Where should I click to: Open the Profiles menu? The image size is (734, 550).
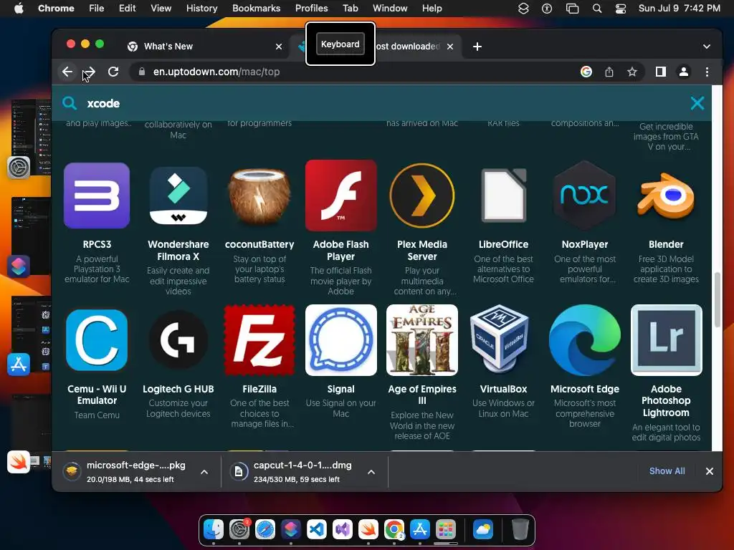tap(311, 8)
